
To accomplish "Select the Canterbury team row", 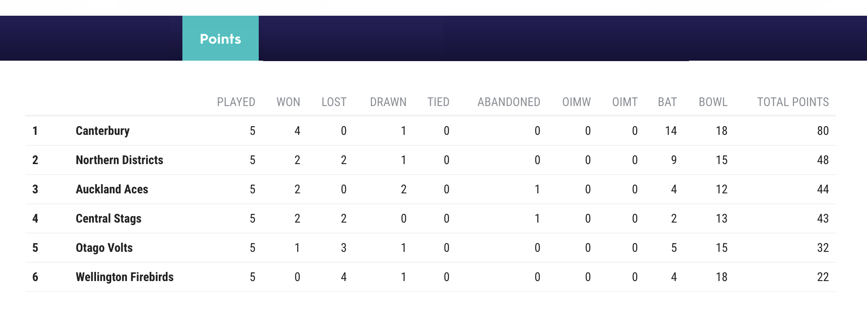I will pyautogui.click(x=431, y=131).
